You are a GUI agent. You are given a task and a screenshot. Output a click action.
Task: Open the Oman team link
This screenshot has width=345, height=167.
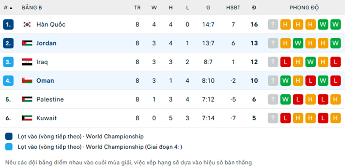[45, 81]
